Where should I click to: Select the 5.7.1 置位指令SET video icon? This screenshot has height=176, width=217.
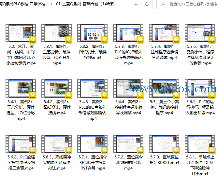click(x=93, y=144)
